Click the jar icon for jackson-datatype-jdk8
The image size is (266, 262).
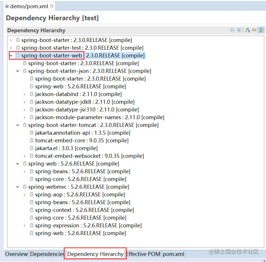tap(31, 102)
